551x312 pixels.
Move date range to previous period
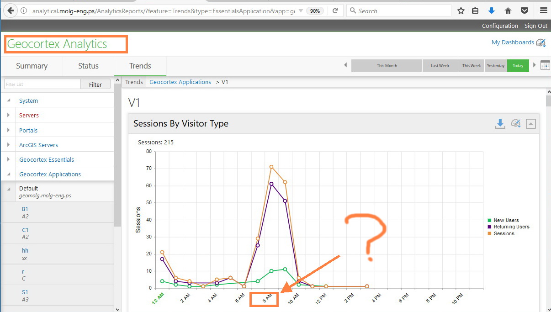(x=345, y=65)
